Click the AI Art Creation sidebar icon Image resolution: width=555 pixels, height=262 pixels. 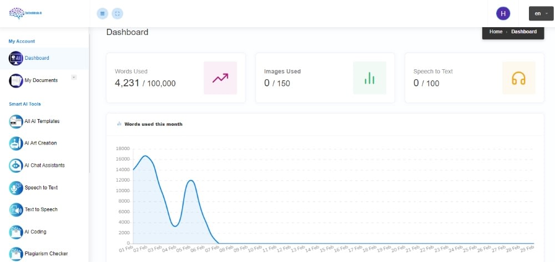16,143
